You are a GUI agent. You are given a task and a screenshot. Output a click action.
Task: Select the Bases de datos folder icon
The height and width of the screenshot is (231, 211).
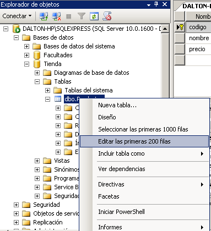click(x=26, y=37)
